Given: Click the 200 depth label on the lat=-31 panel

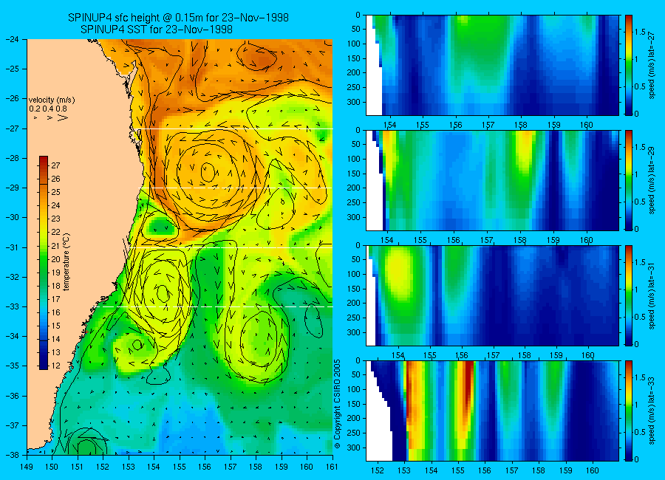Looking at the screenshot, I should click(x=354, y=304).
